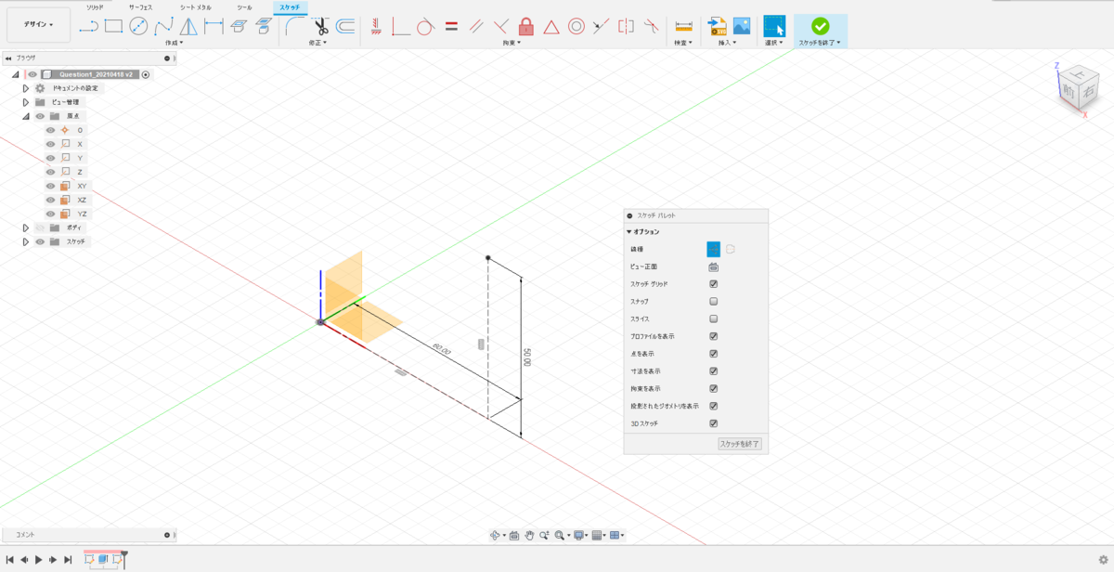The width and height of the screenshot is (1114, 572).
Task: Select the Spline sketch tool
Action: click(163, 26)
